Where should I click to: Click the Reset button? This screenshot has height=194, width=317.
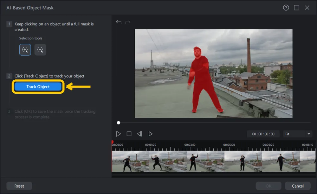[x=19, y=186]
